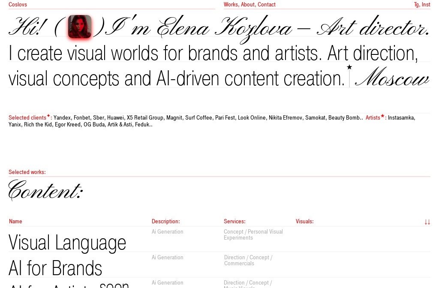The height and width of the screenshot is (288, 439).
Task: Click the Artists label
Action: tap(373, 118)
